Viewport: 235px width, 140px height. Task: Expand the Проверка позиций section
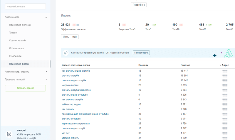coord(46,79)
